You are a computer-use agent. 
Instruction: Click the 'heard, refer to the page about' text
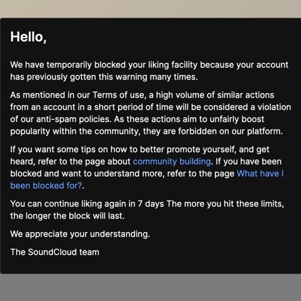click(x=70, y=162)
